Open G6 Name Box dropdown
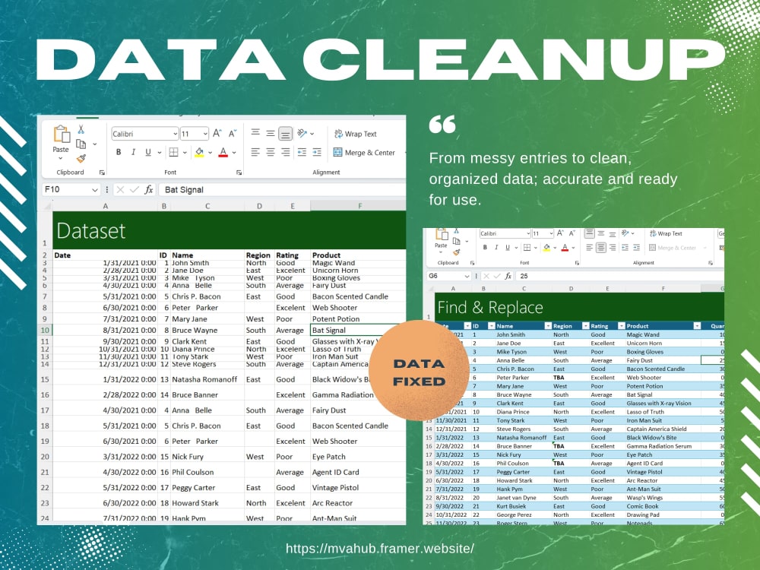 click(467, 276)
